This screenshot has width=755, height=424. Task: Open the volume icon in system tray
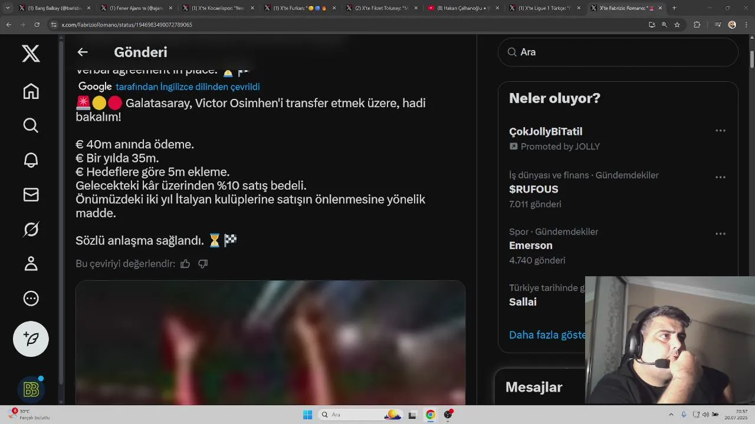[705, 415]
